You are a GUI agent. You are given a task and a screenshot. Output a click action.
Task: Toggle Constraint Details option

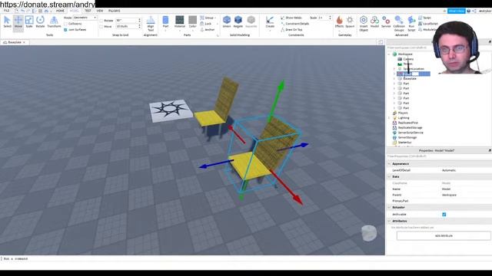pos(294,24)
